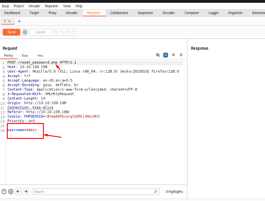Open help icon beside search bar
Image resolution: width=265 pixels, height=201 pixels.
click(x=4, y=191)
